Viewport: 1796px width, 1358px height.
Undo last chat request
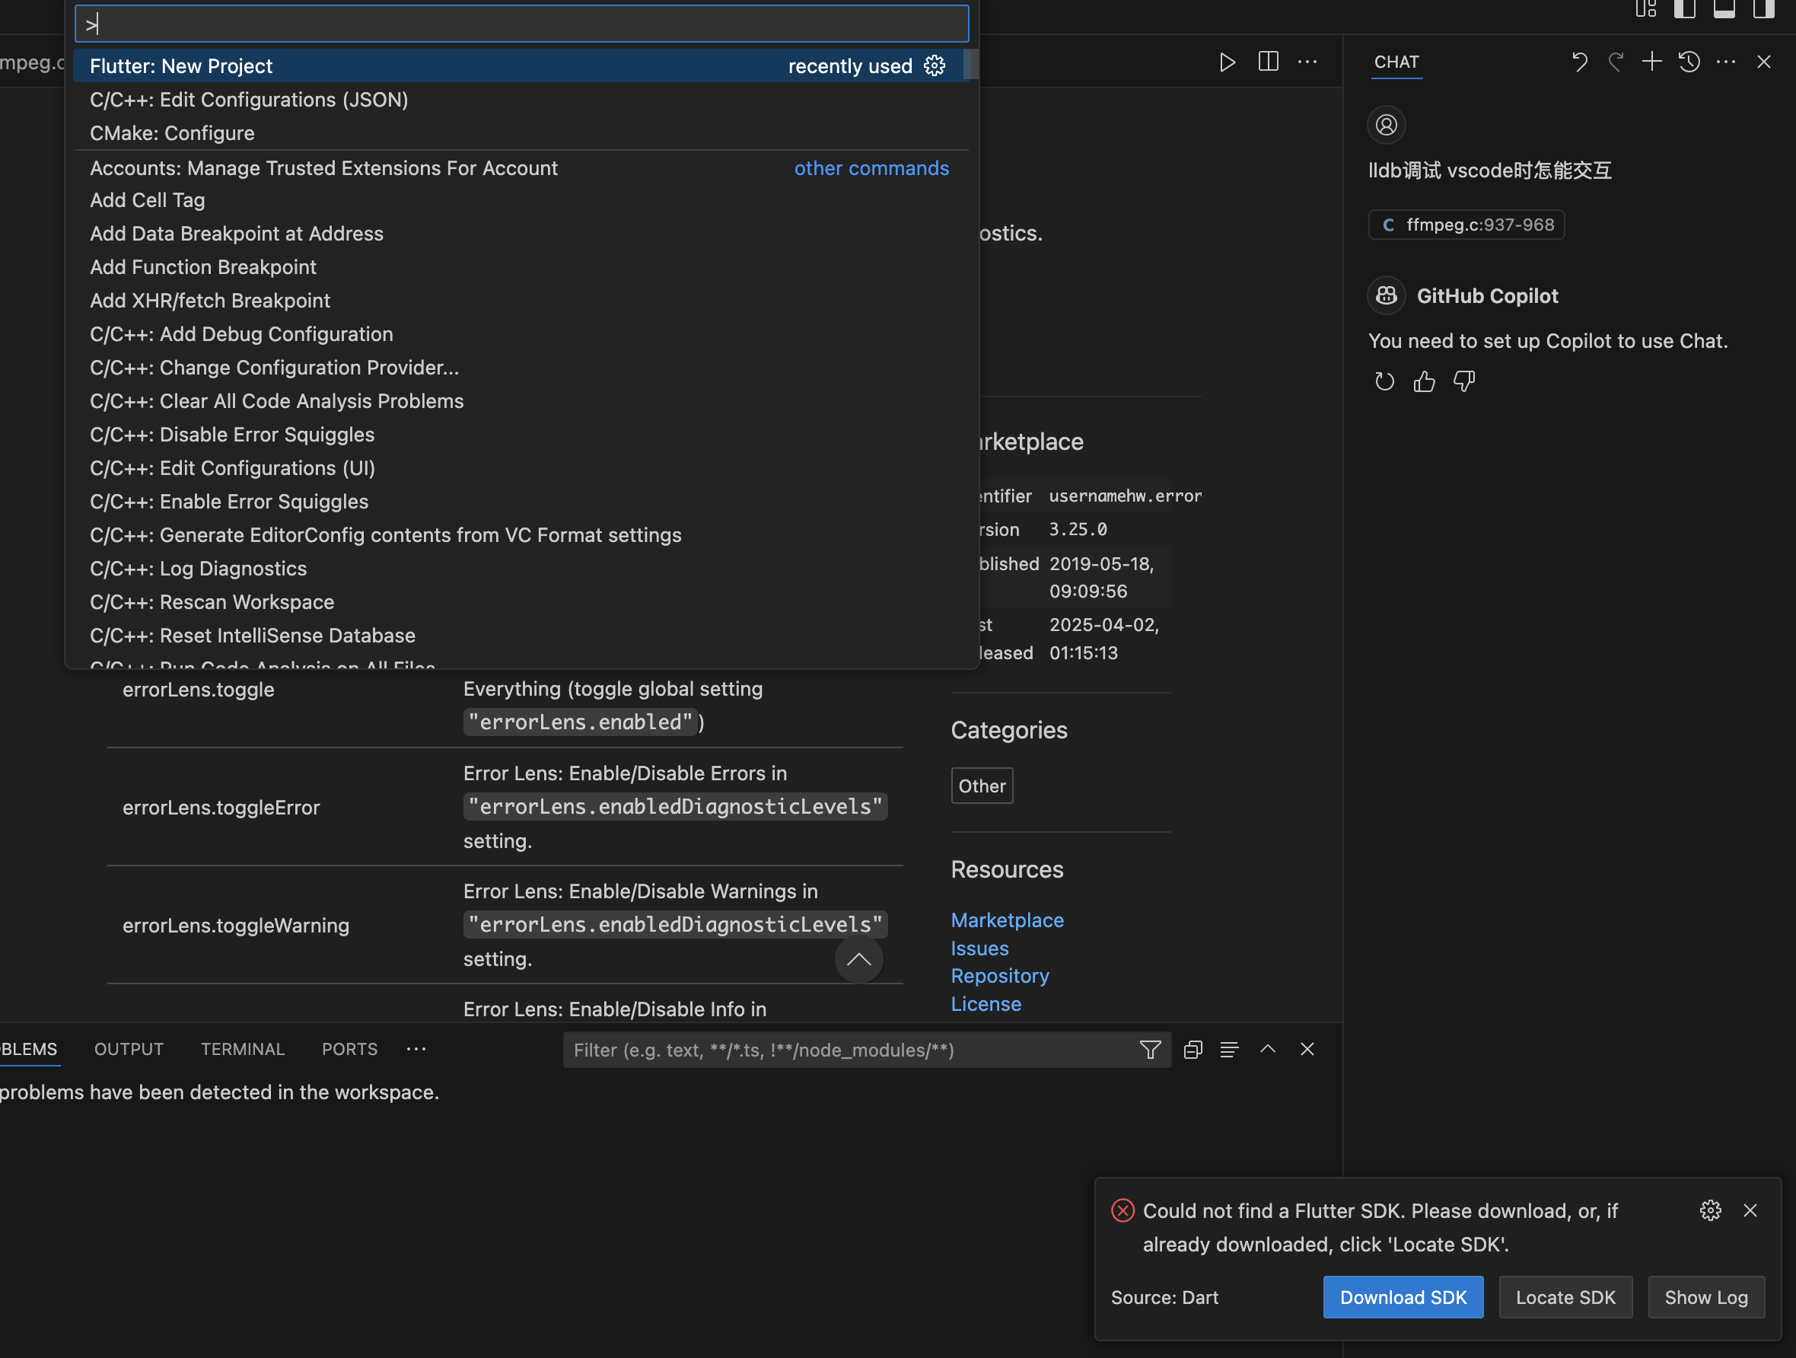1579,62
